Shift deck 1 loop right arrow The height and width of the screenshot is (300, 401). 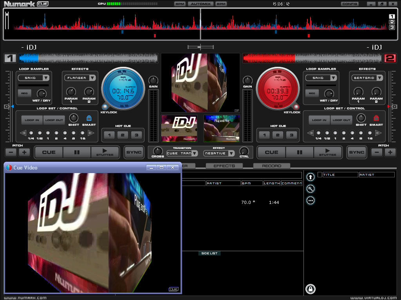point(91,133)
